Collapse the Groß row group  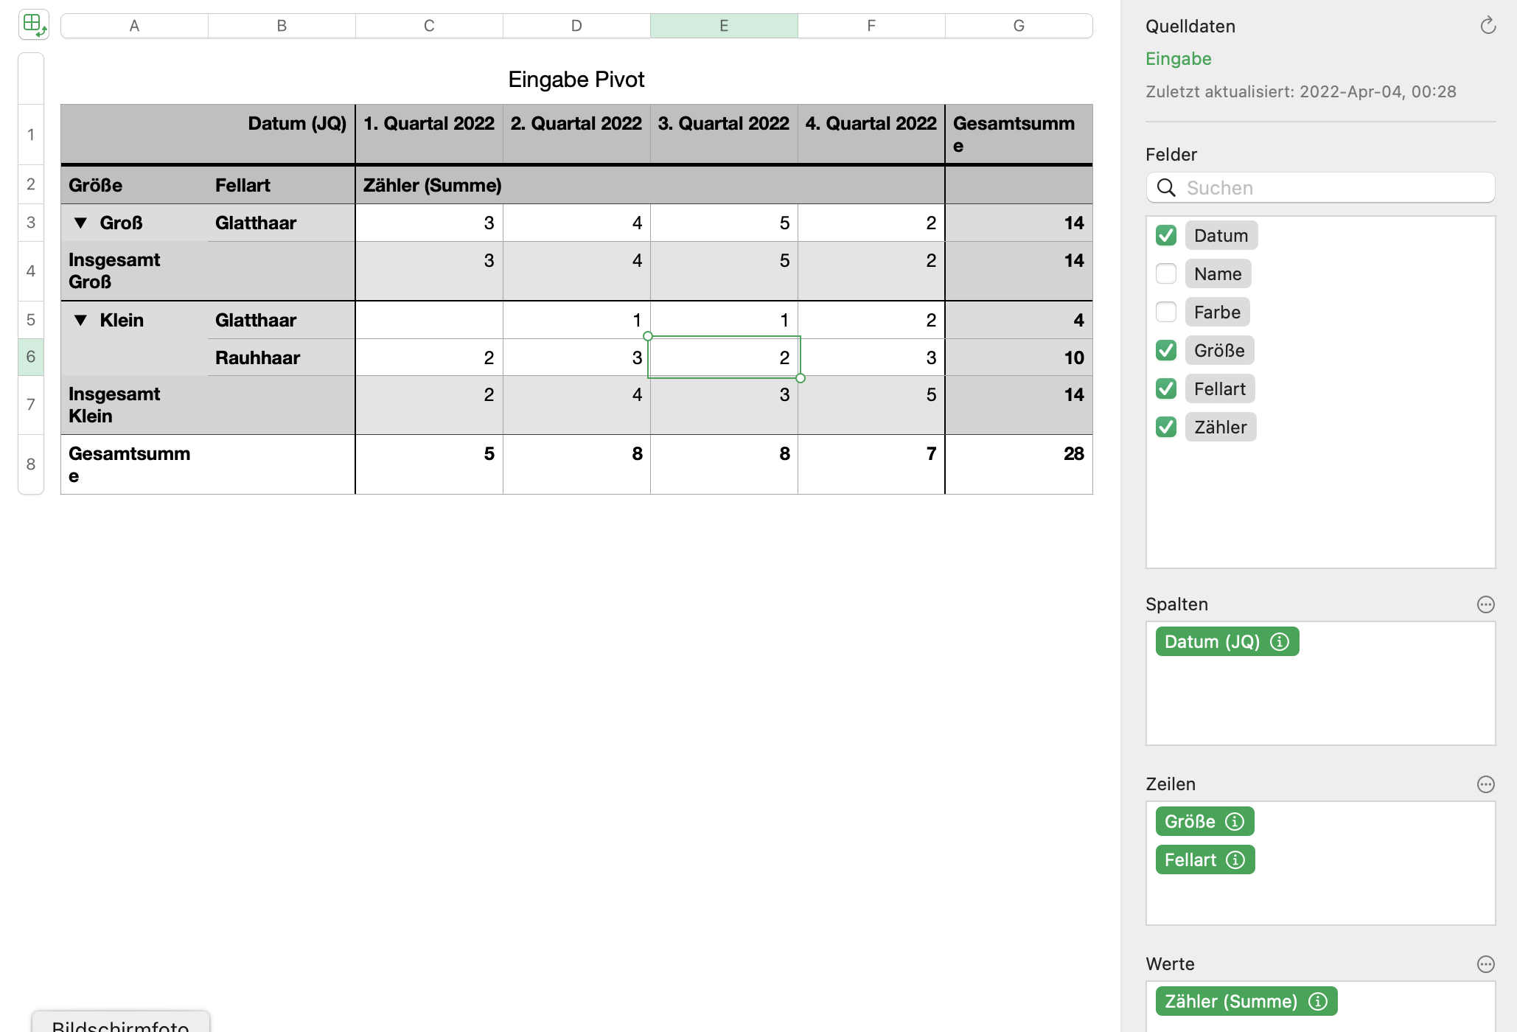(x=81, y=223)
